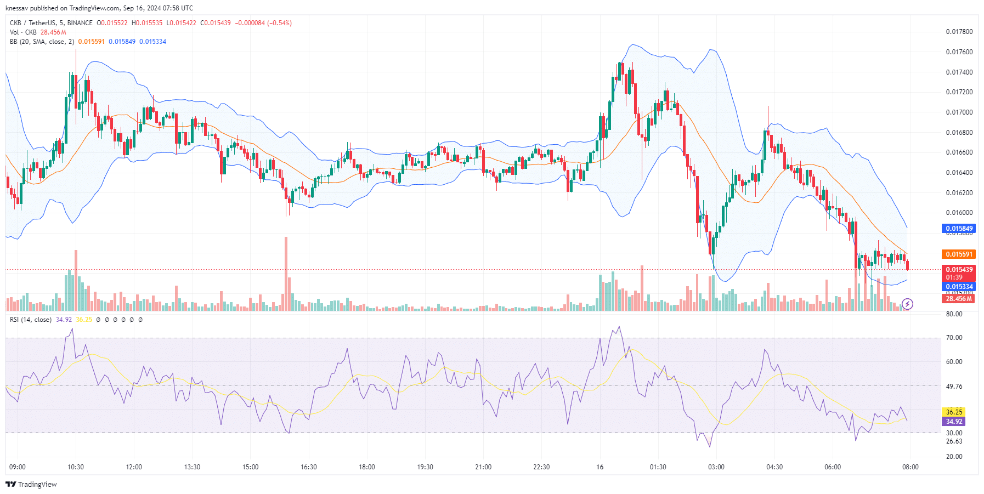Click the 18:00 time axis label

click(367, 467)
